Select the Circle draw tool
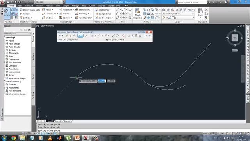Screen dimensions: 250x141 point(123,14)
